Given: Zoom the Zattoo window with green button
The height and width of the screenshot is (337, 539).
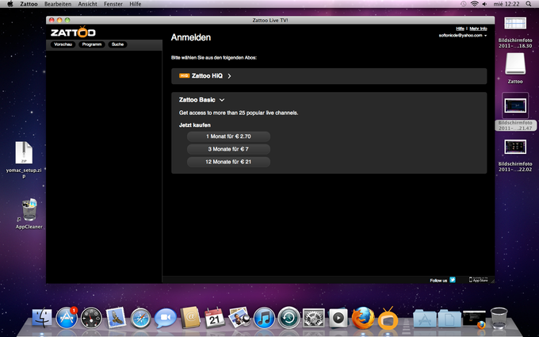Looking at the screenshot, I should click(x=67, y=21).
